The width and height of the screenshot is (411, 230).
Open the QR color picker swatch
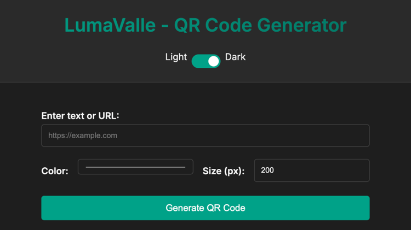135,167
